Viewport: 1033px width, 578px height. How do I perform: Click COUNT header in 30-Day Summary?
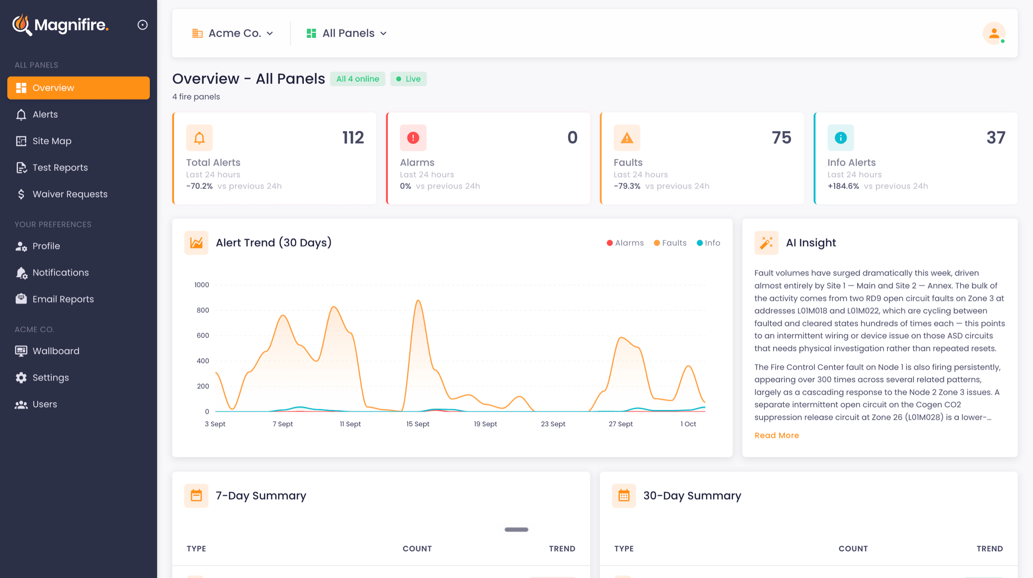pos(853,549)
